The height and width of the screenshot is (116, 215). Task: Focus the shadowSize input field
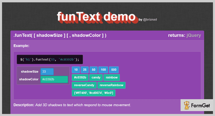47,72
